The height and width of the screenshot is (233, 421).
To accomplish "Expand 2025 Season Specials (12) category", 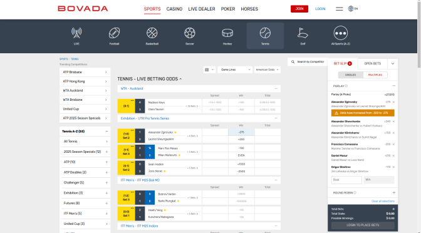I will [107, 152].
